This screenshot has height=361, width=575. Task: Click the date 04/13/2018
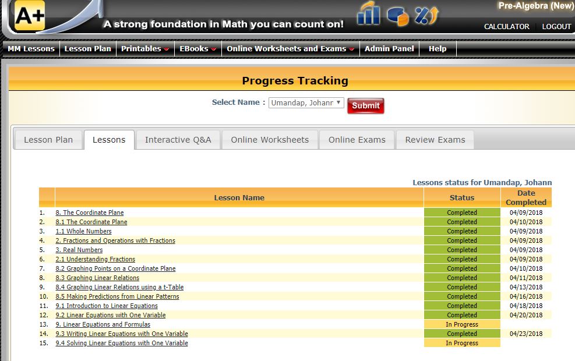pos(526,287)
